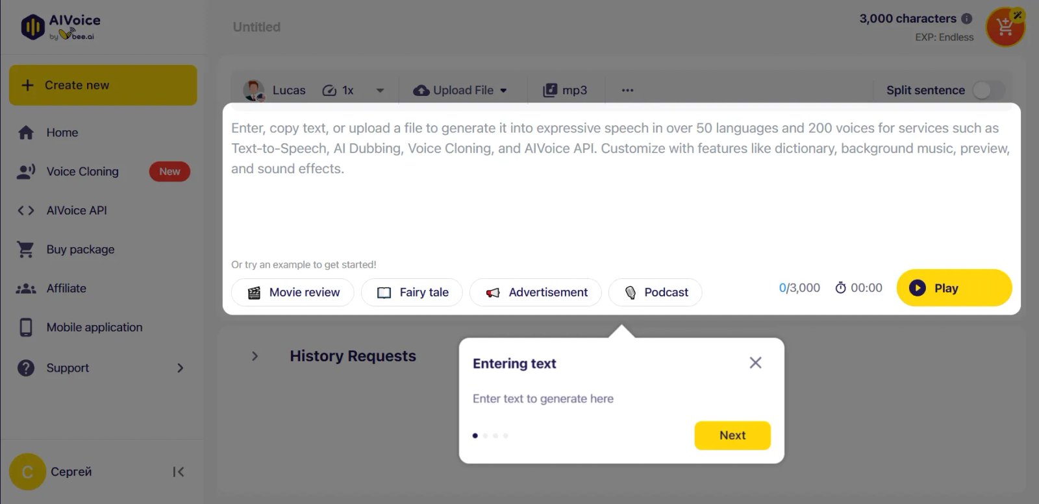Open the Support menu in the sidebar
This screenshot has width=1039, height=504.
click(67, 368)
